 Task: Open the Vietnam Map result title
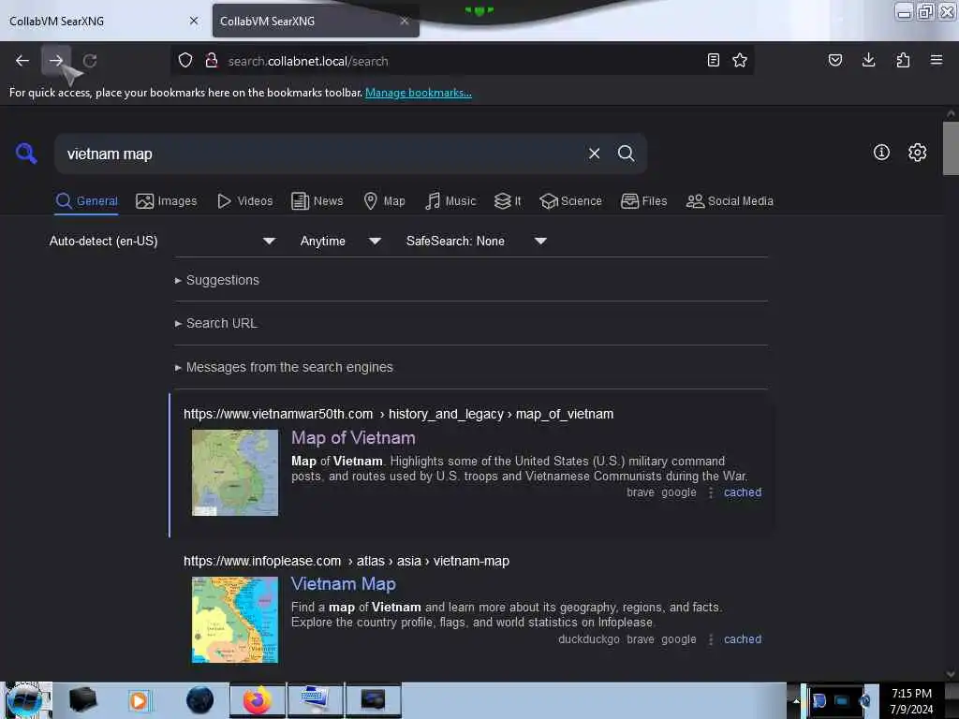point(343,584)
